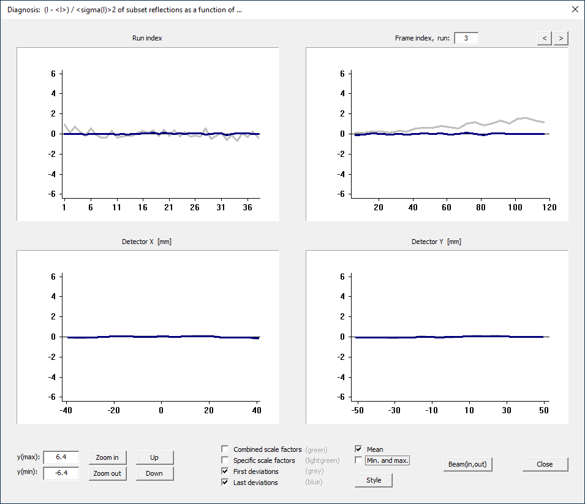Click the Up button

[x=154, y=457]
